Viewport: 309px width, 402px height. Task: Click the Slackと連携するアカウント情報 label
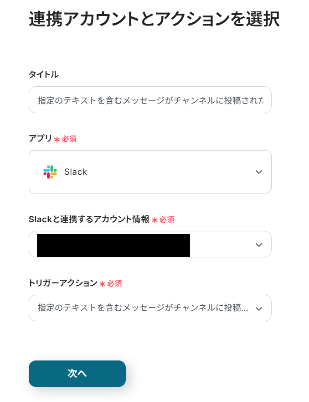[89, 219]
